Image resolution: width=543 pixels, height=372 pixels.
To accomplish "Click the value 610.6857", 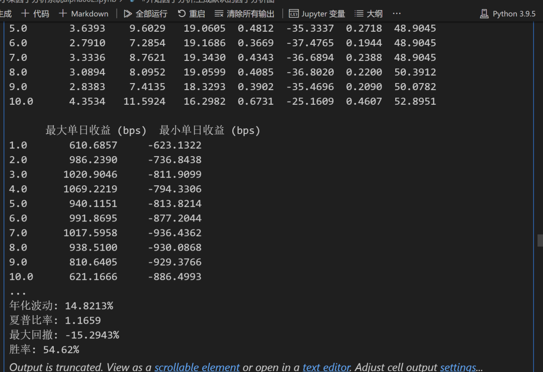I will coord(93,145).
